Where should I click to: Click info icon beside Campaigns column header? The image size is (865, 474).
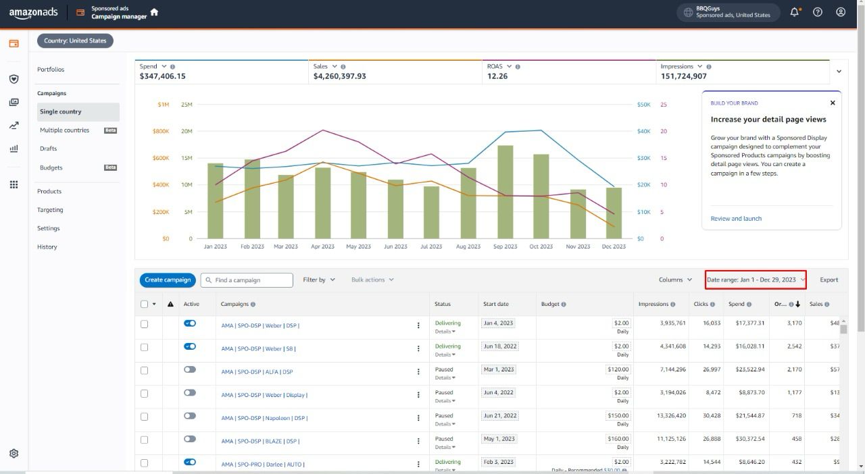coord(253,305)
